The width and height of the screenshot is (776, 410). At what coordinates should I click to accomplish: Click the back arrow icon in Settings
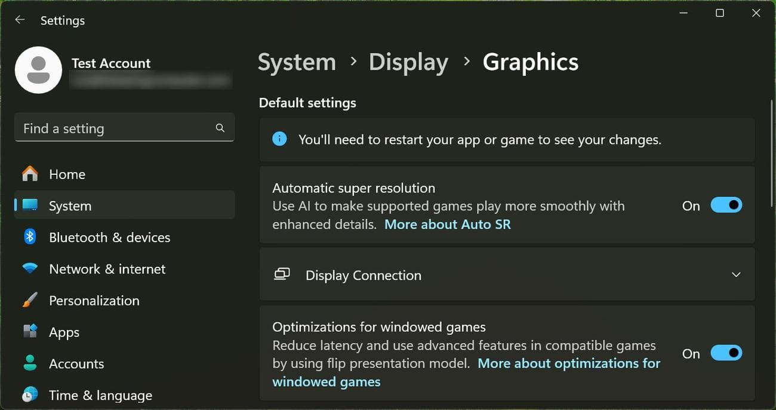click(x=20, y=20)
